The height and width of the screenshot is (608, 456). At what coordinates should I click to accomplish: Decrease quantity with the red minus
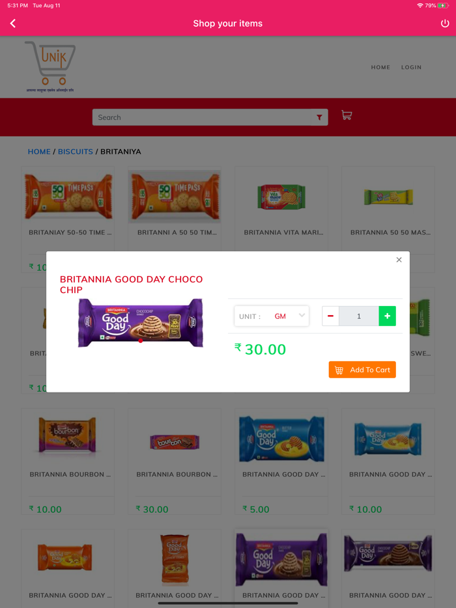[x=331, y=316]
